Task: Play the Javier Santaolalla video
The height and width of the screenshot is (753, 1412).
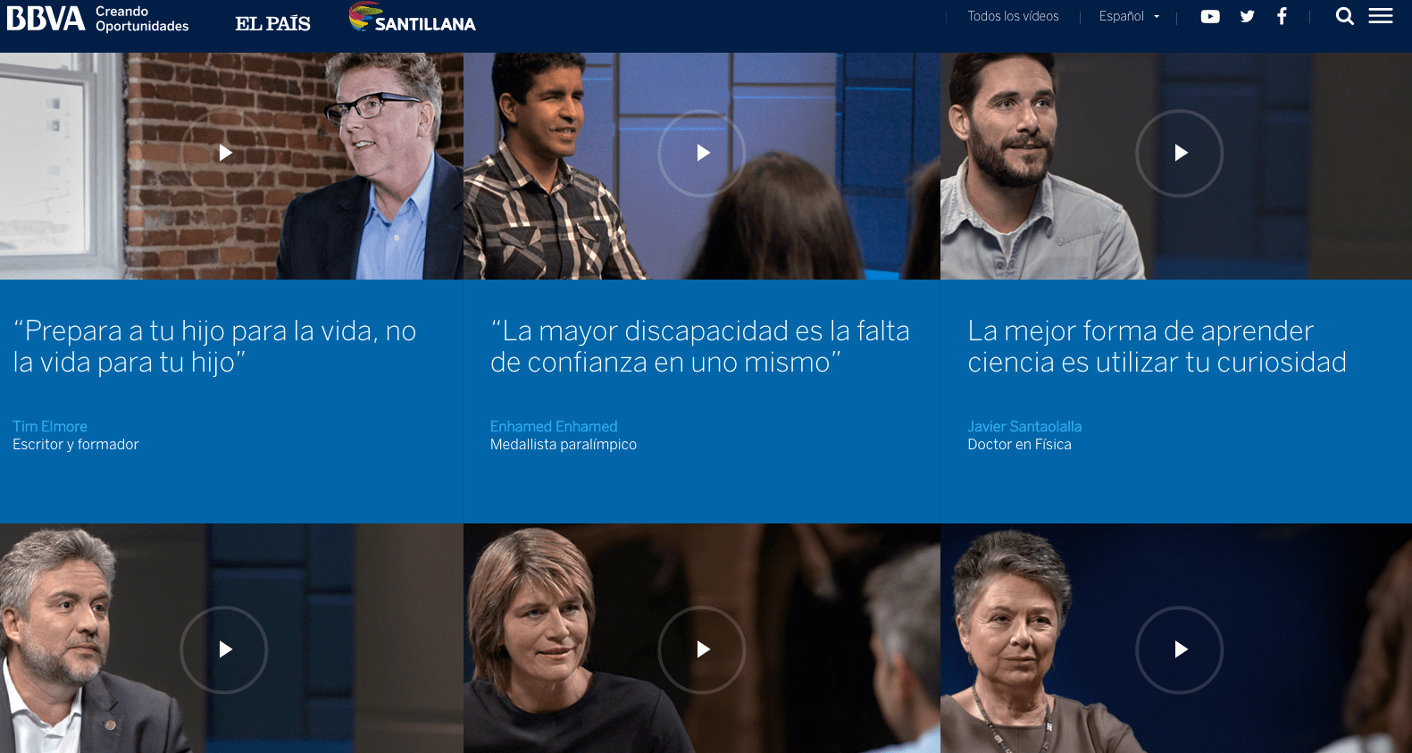Action: (x=1180, y=153)
